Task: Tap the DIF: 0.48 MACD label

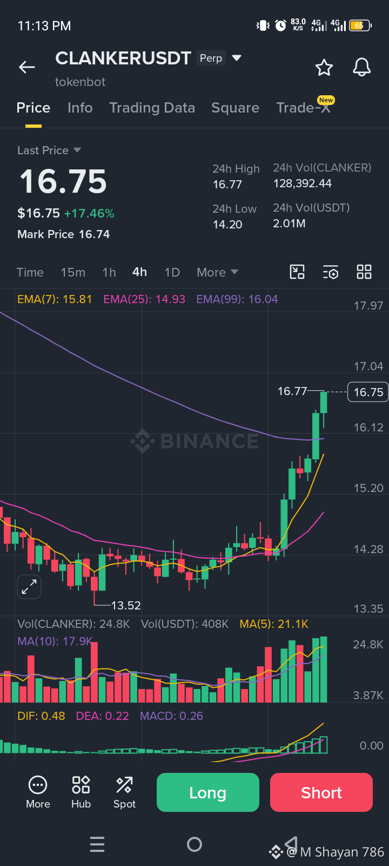Action: point(41,716)
